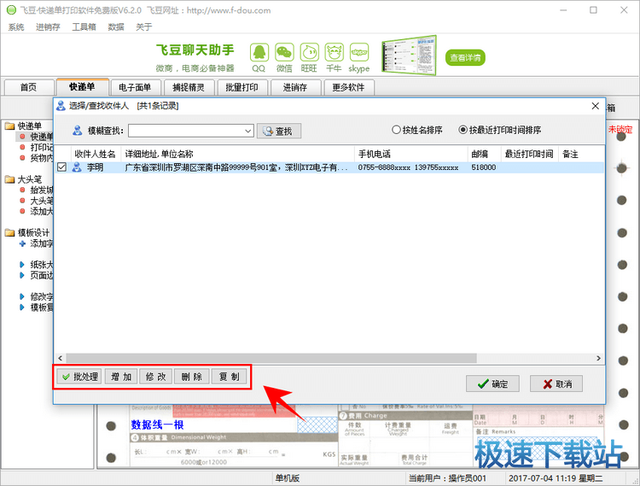Switch to the 首页 tab
The height and width of the screenshot is (486, 640).
point(28,87)
